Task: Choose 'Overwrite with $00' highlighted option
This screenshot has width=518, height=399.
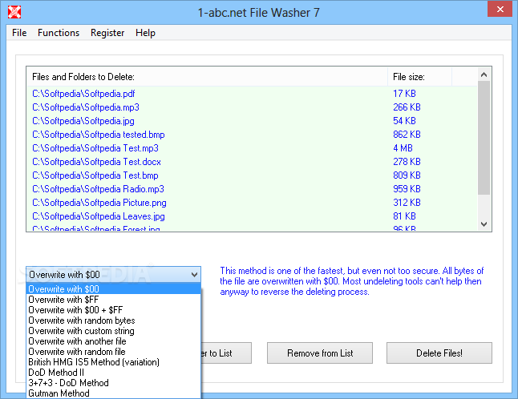Action: (x=113, y=289)
